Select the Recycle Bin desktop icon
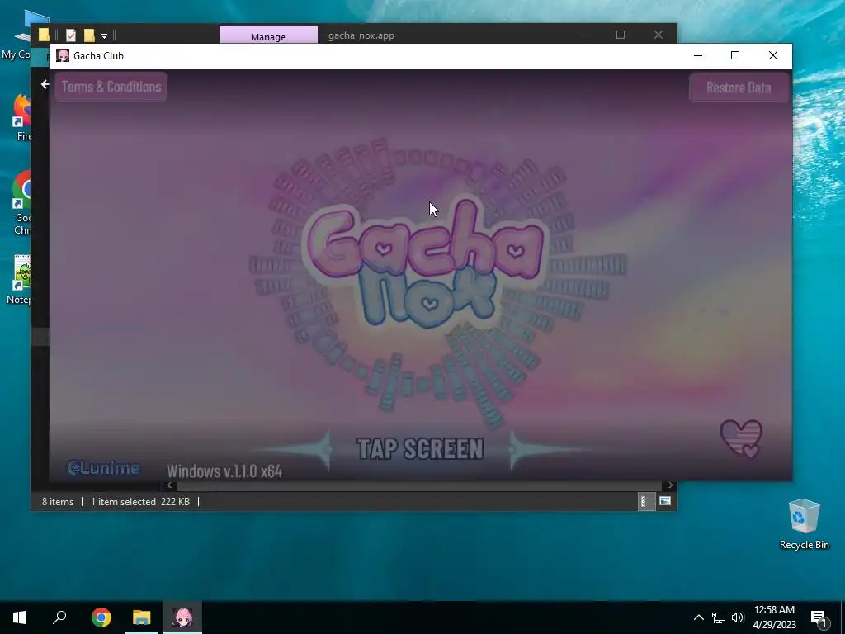845x634 pixels. tap(804, 524)
